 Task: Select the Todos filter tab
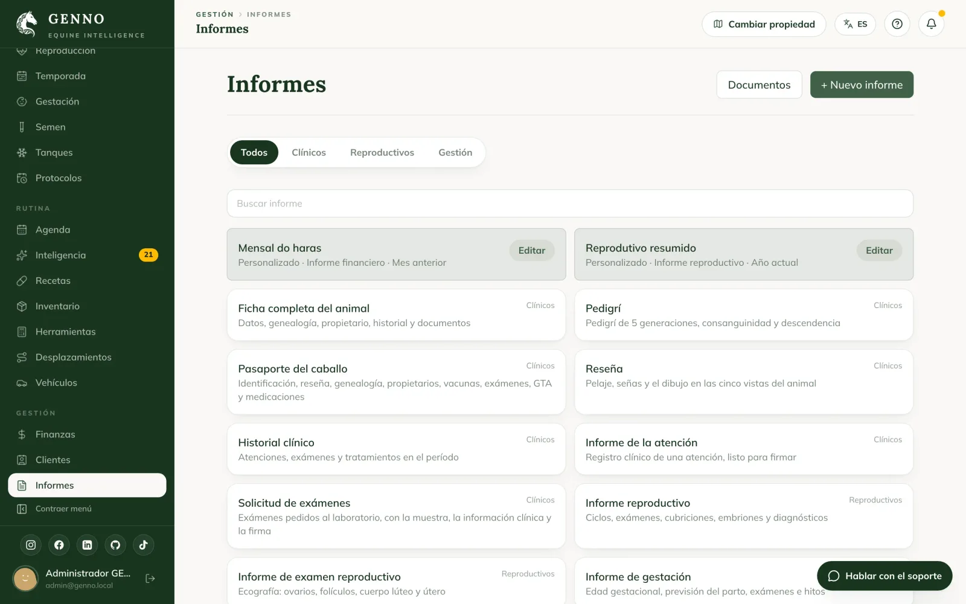[254, 152]
